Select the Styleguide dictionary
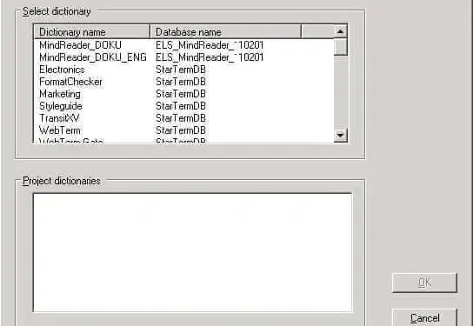Viewport: 473px width, 326px height. [61, 106]
